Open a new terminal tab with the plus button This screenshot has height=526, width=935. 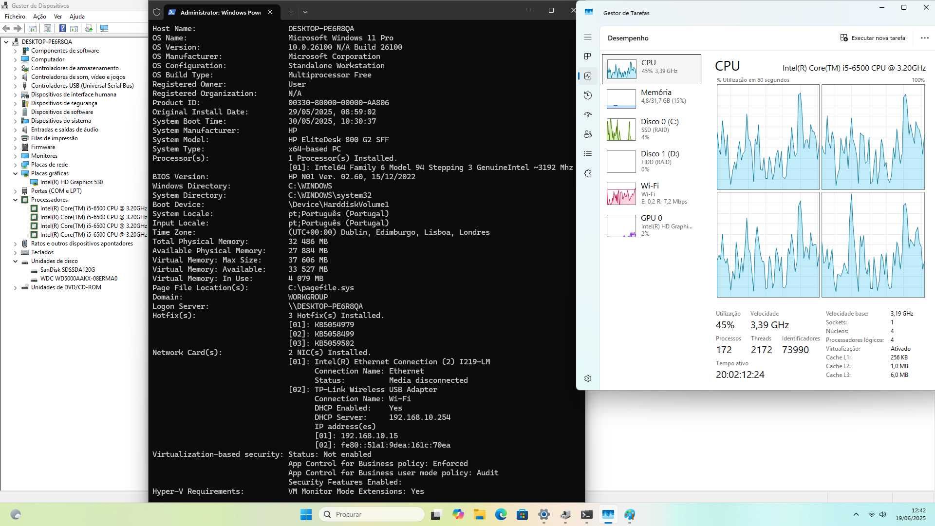point(291,12)
